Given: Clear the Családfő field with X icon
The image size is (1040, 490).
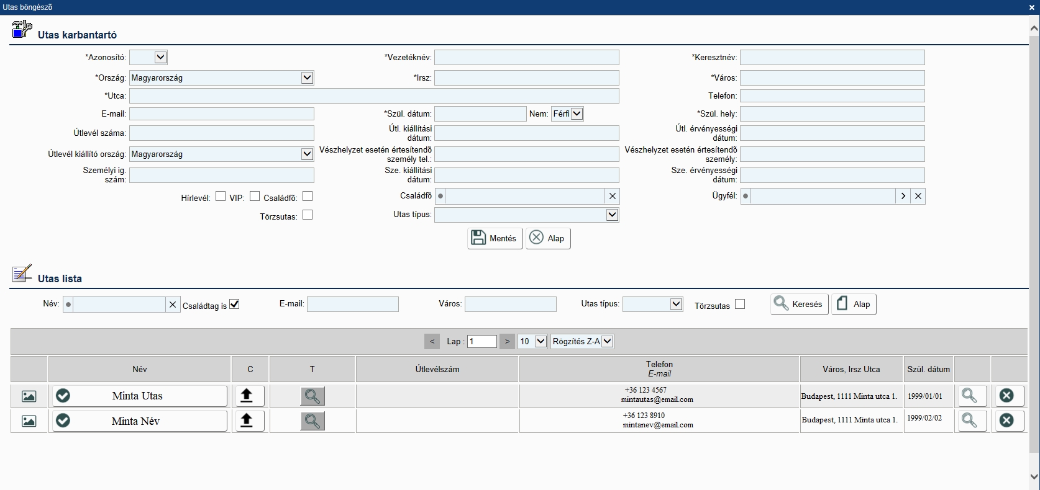Looking at the screenshot, I should [x=613, y=197].
